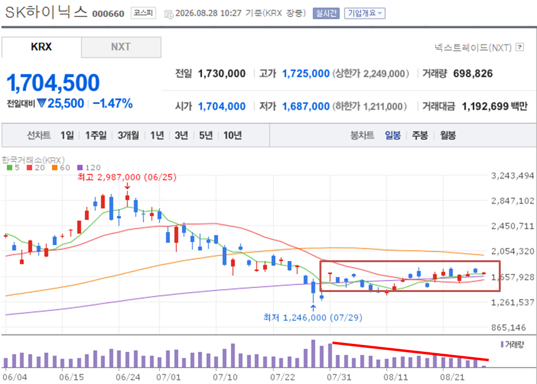This screenshot has width=537, height=384.
Task: Click the trading value 1,192,699 백만
Action: [495, 106]
